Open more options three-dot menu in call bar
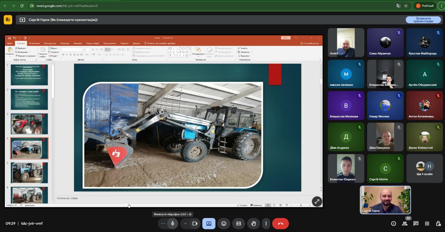This screenshot has height=232, width=445. coord(266,224)
